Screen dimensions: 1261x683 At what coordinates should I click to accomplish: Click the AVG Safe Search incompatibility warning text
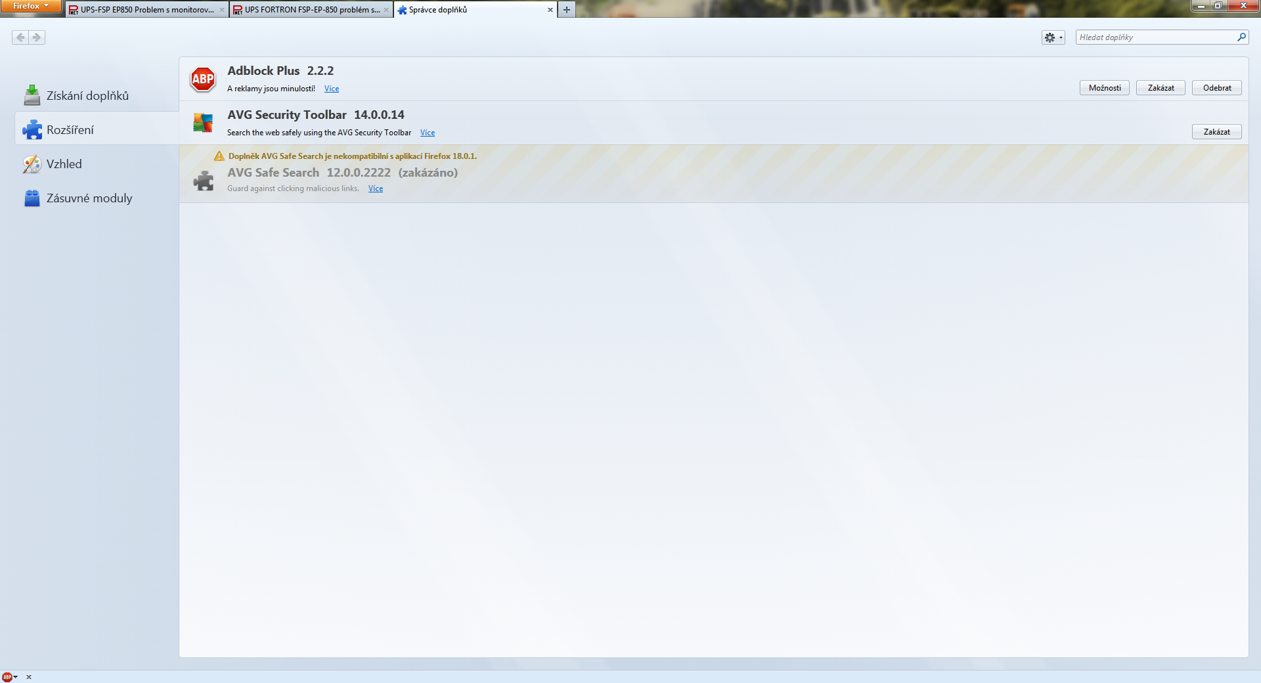click(353, 156)
